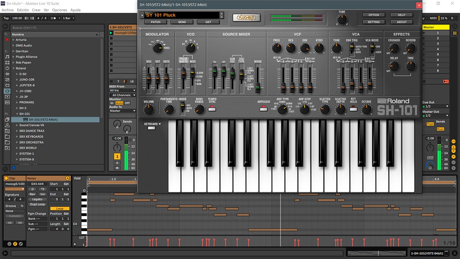Open the Ver menu
The height and width of the screenshot is (259, 460).
point(46,10)
